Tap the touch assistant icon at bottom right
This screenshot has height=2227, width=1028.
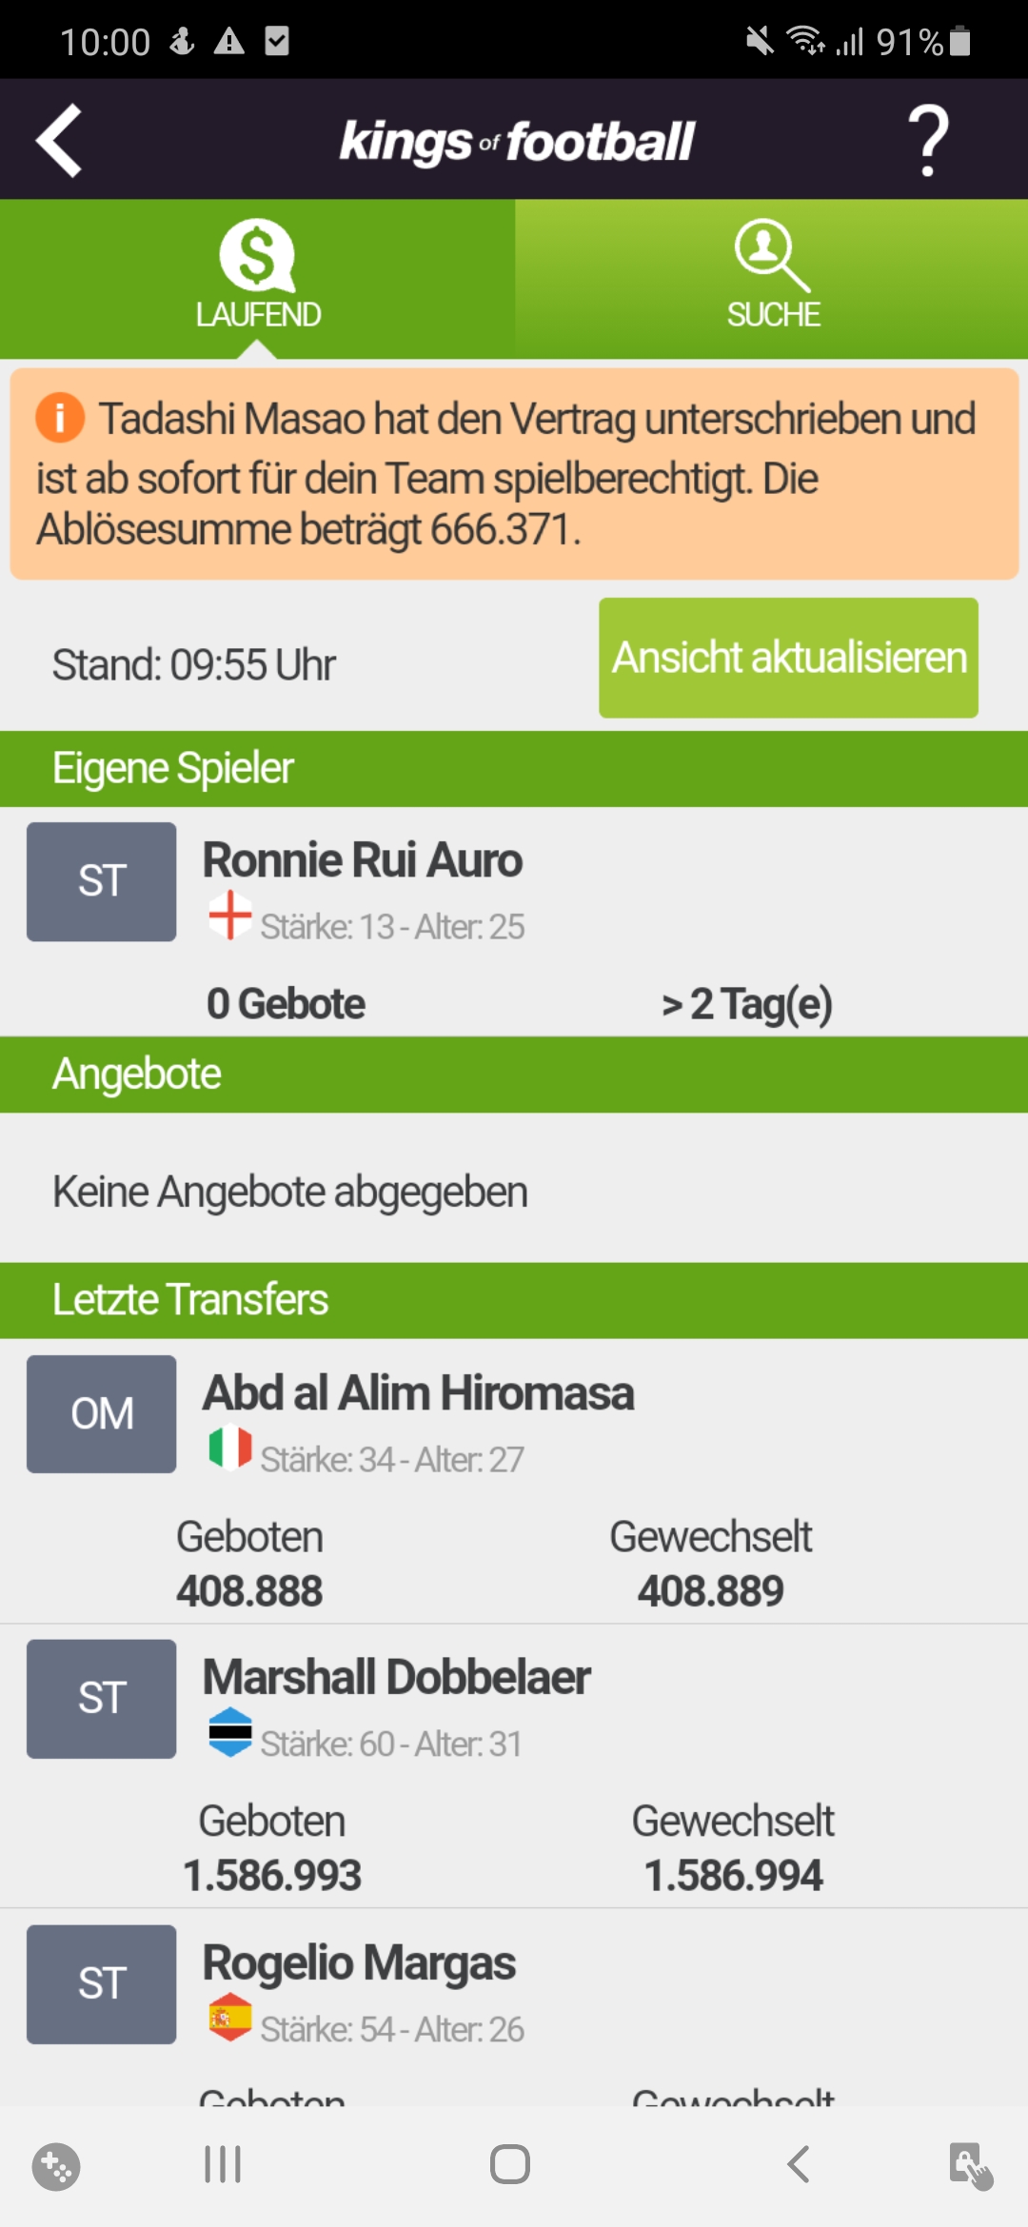pos(971,2167)
